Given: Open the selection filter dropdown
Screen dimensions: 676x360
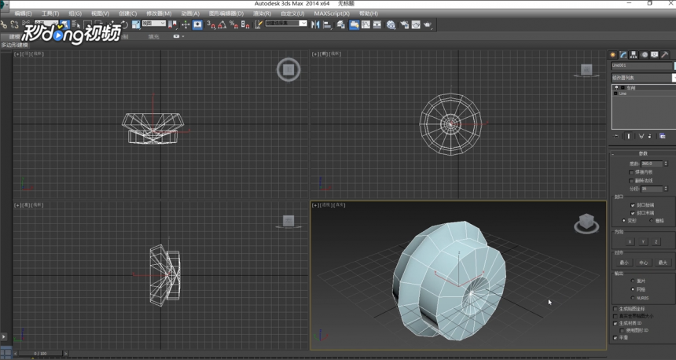Looking at the screenshot, I should point(46,23).
